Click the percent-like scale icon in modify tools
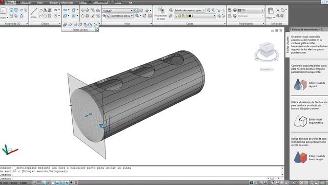This screenshot has width=328, height=185. point(98,16)
